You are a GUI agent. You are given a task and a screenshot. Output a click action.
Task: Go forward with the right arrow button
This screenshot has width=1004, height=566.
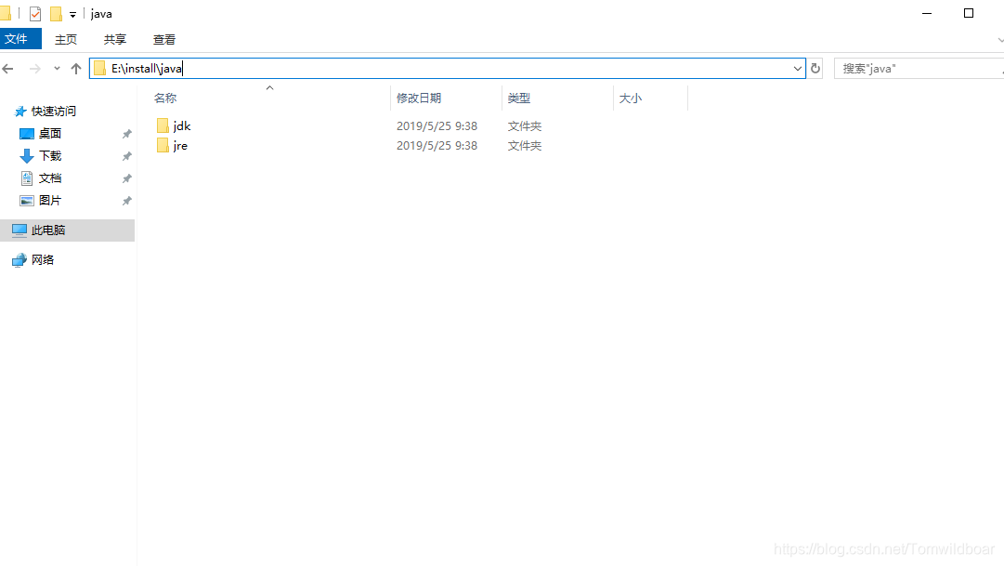pos(34,69)
